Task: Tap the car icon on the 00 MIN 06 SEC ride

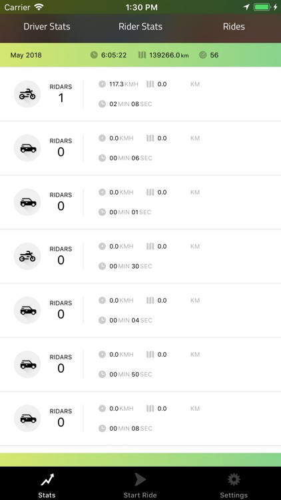Action: coord(27,148)
